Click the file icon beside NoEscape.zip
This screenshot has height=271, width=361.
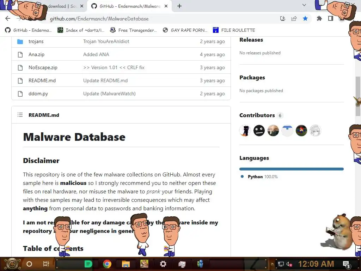point(20,68)
